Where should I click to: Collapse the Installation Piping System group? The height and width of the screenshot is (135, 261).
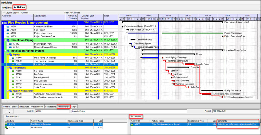[x=5, y=51]
